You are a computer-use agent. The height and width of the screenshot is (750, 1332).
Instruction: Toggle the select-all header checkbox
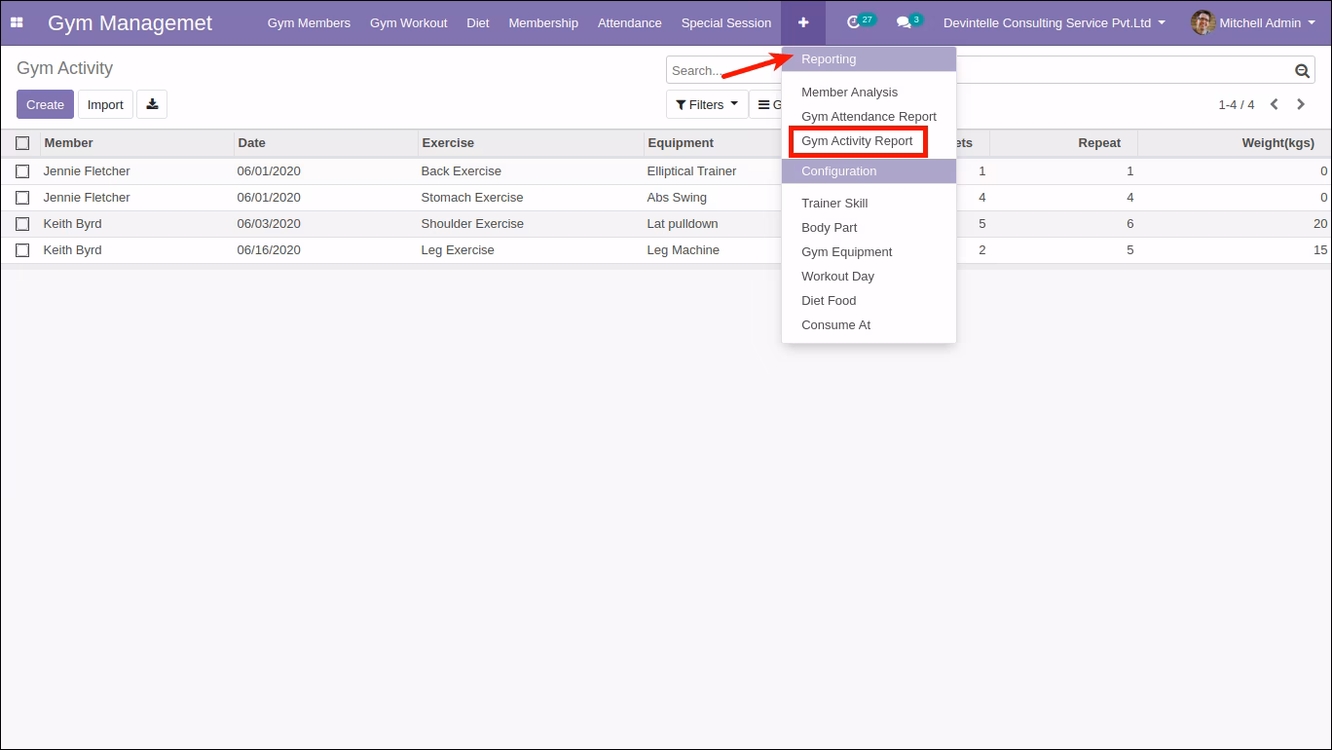22,143
